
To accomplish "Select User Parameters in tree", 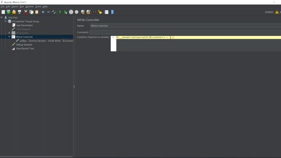I will coord(25,25).
